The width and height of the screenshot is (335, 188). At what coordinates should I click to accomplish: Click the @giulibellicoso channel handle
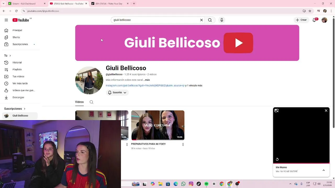click(114, 74)
